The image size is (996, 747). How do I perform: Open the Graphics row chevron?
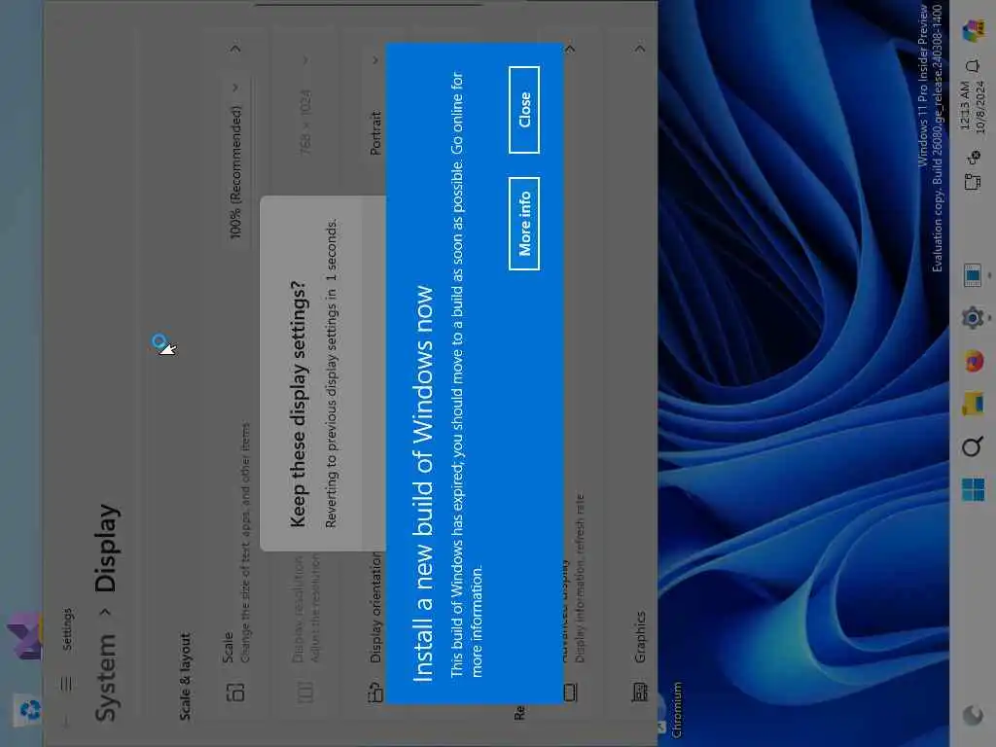coord(640,49)
